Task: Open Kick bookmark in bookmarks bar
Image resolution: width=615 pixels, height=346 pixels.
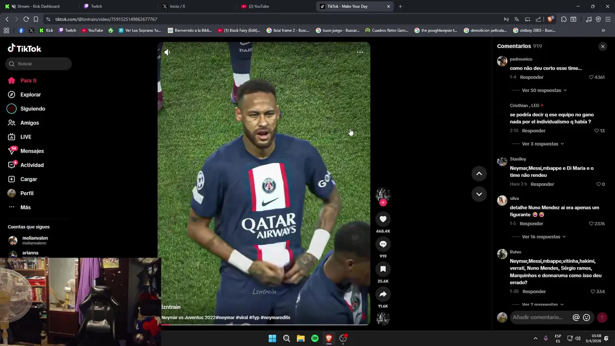Action: pyautogui.click(x=46, y=30)
